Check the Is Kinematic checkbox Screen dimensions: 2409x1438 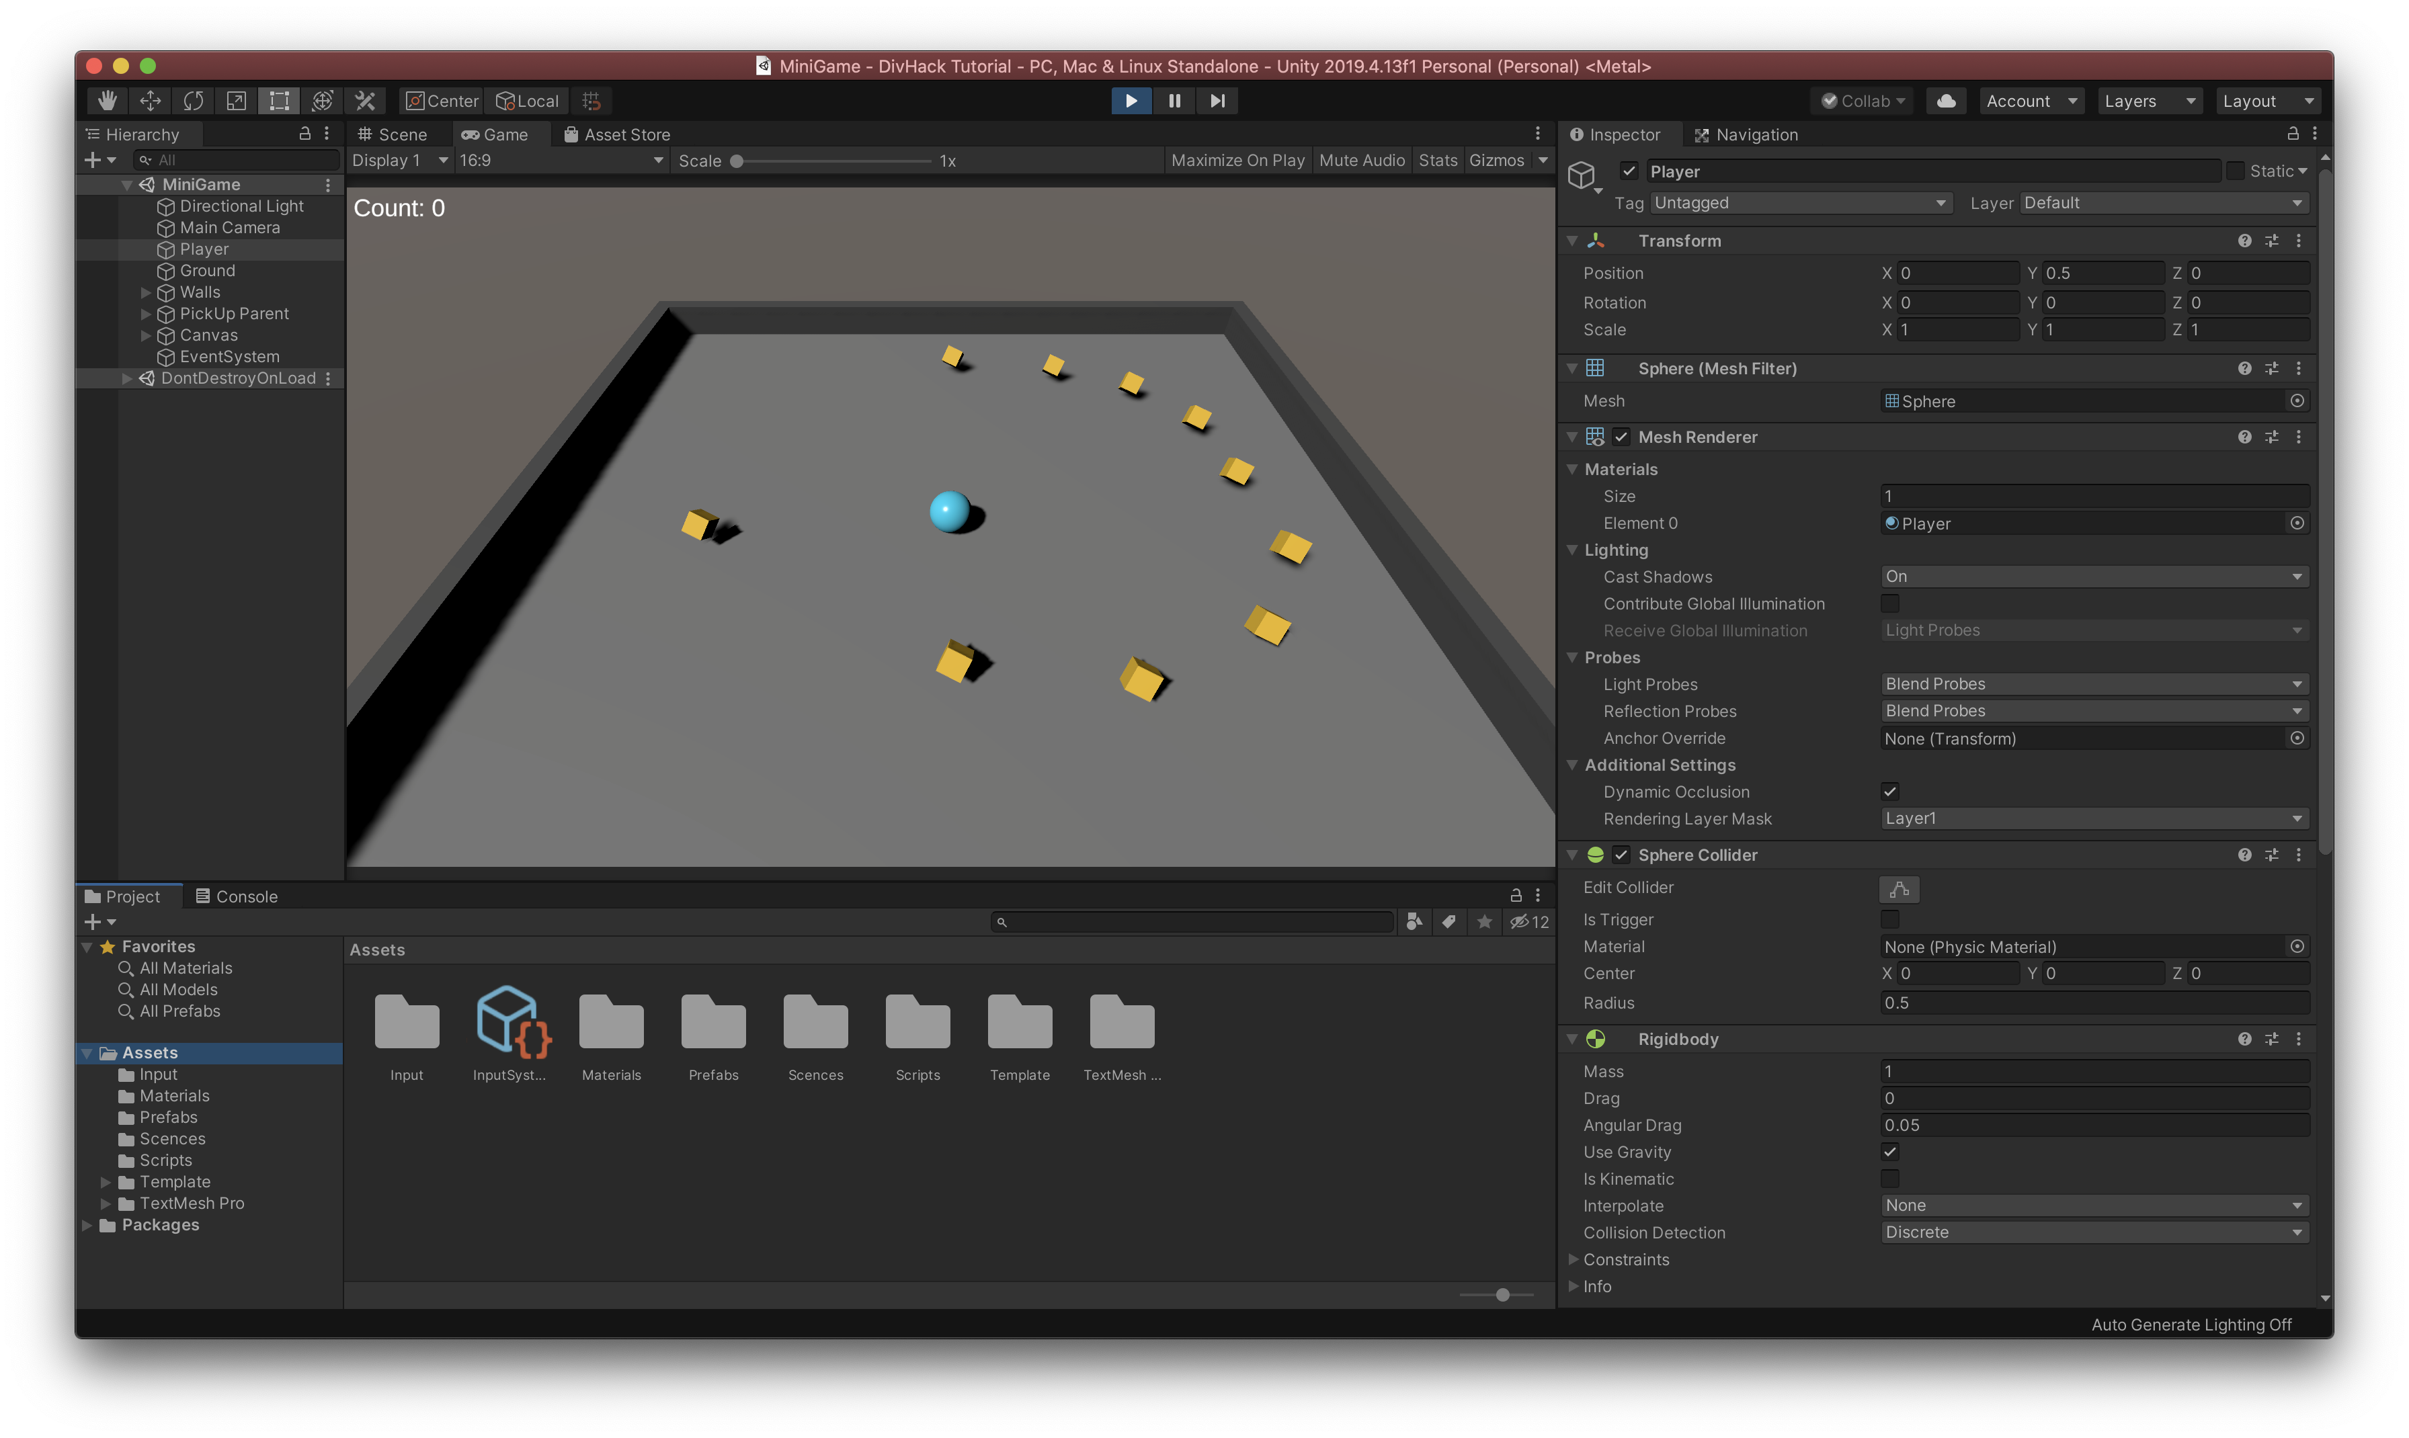[x=1889, y=1179]
